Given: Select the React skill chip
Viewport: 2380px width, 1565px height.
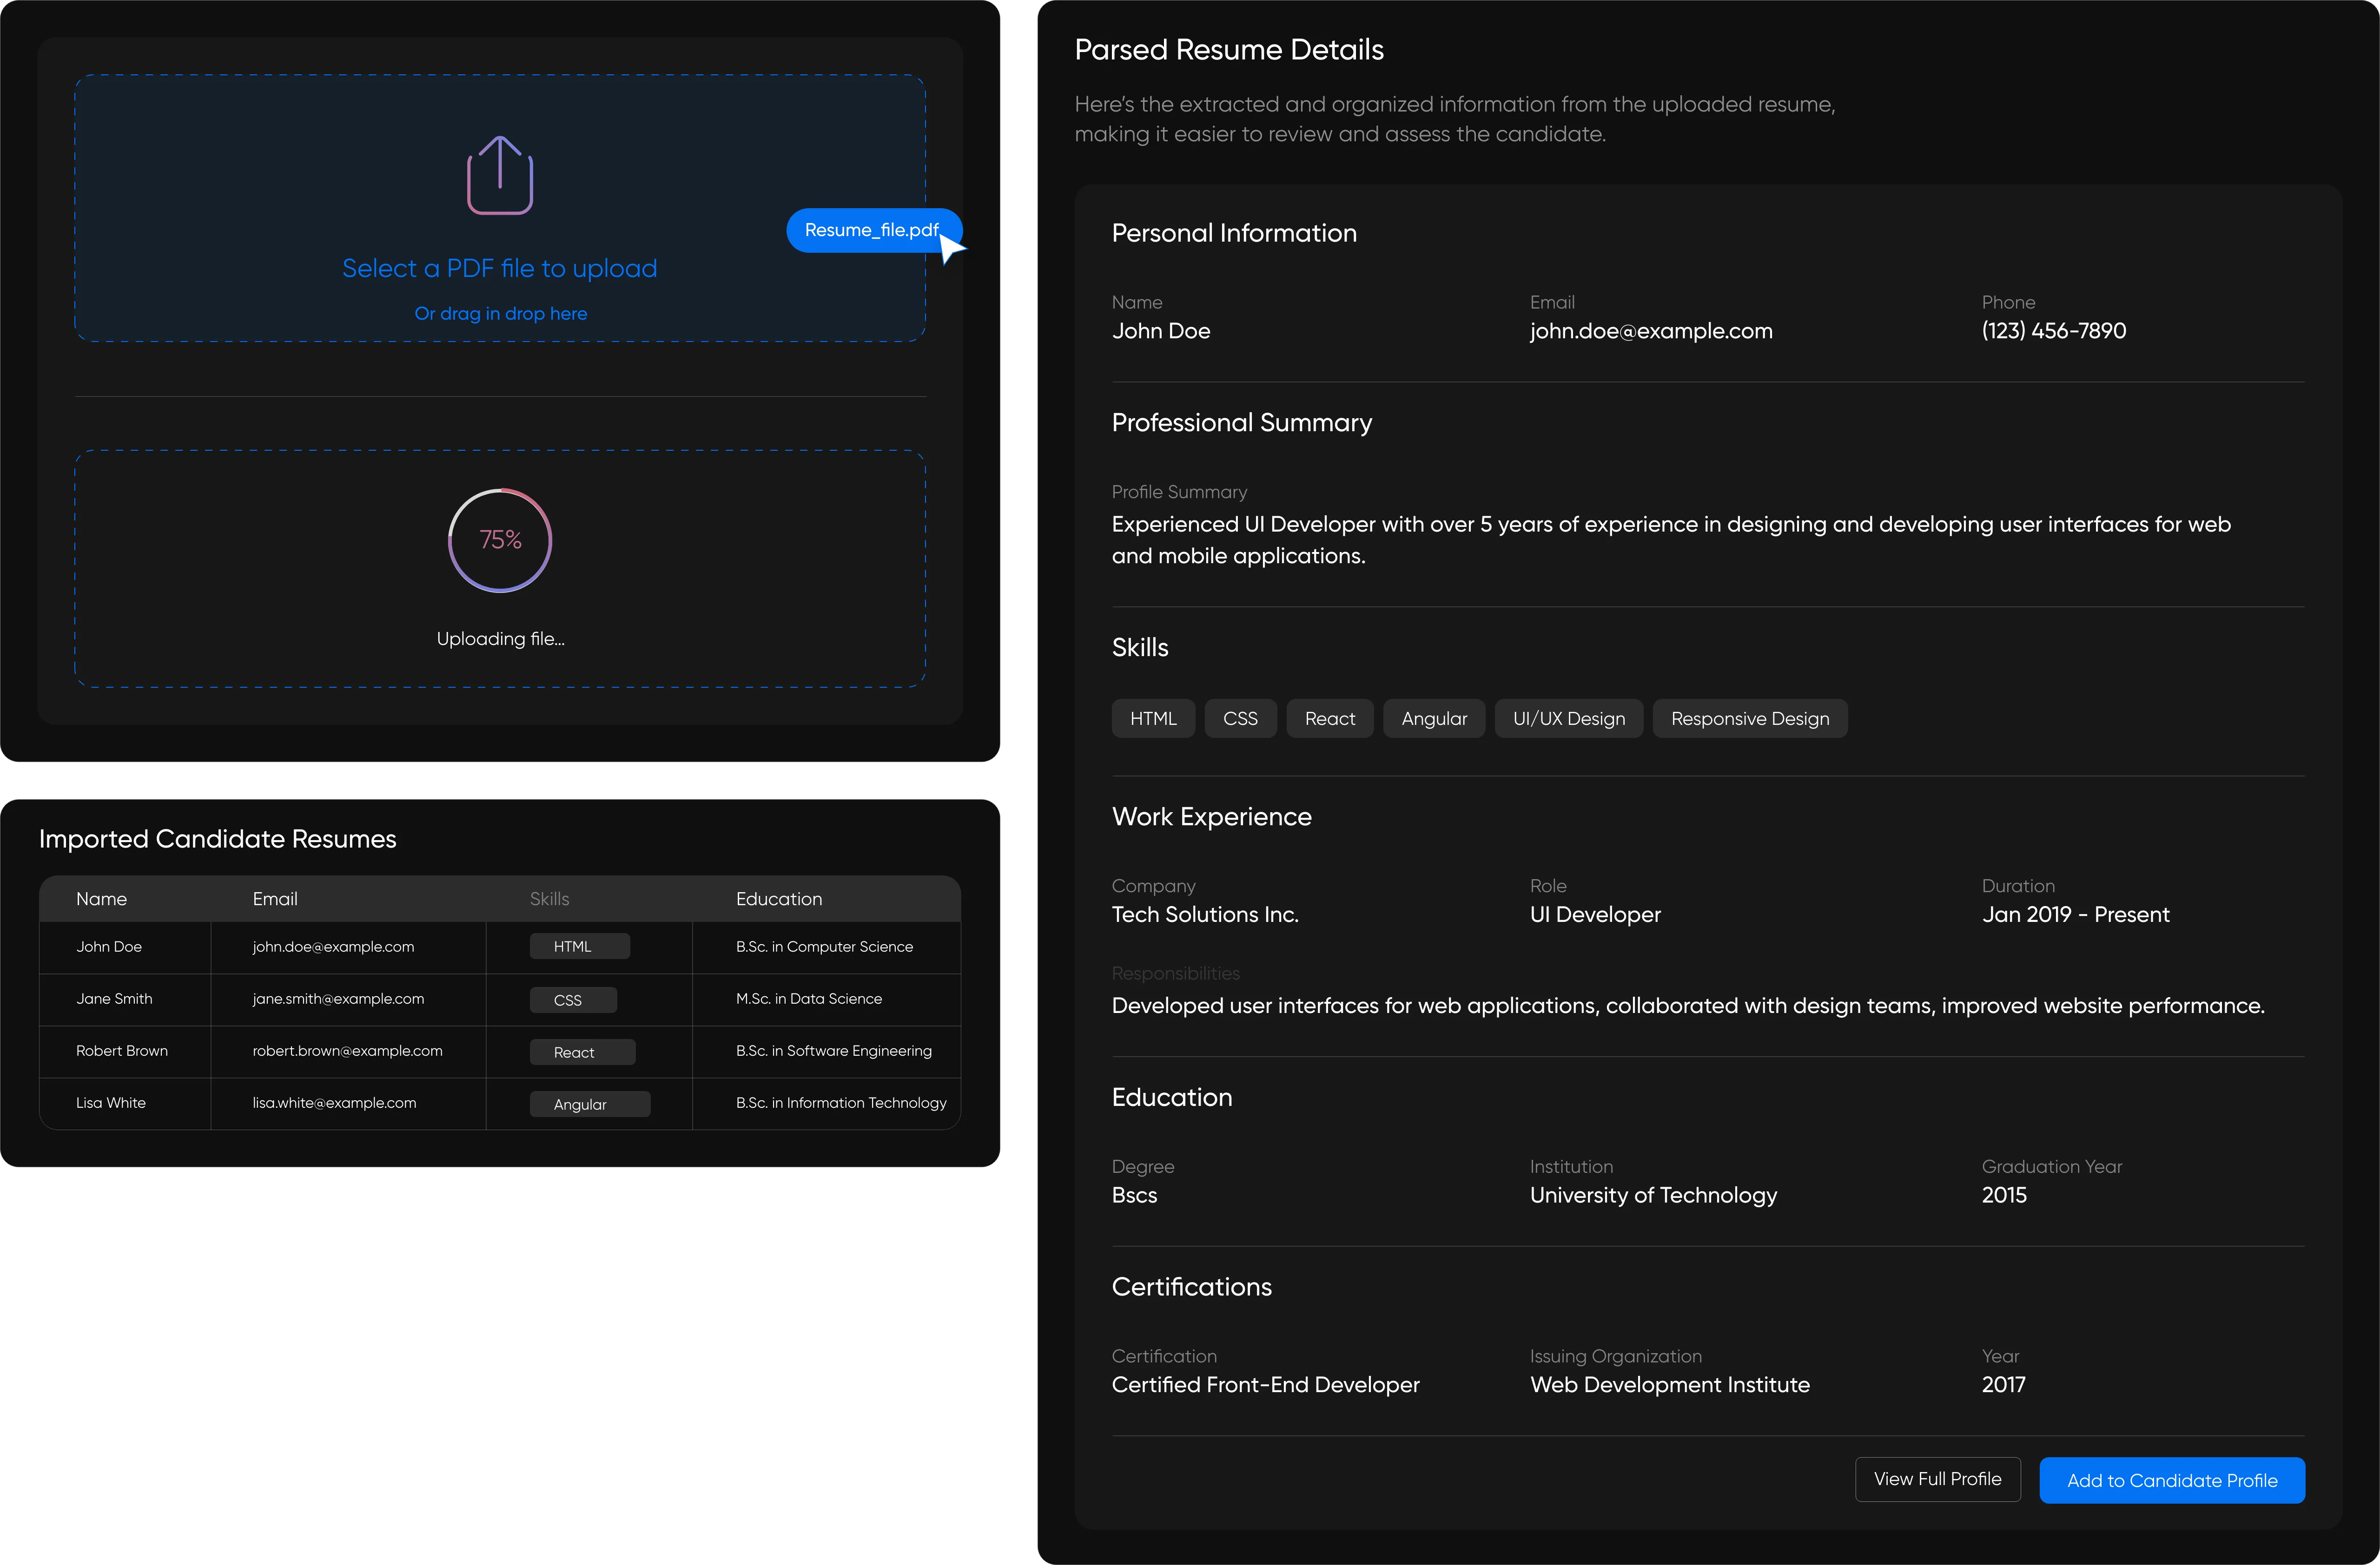Looking at the screenshot, I should (1329, 718).
